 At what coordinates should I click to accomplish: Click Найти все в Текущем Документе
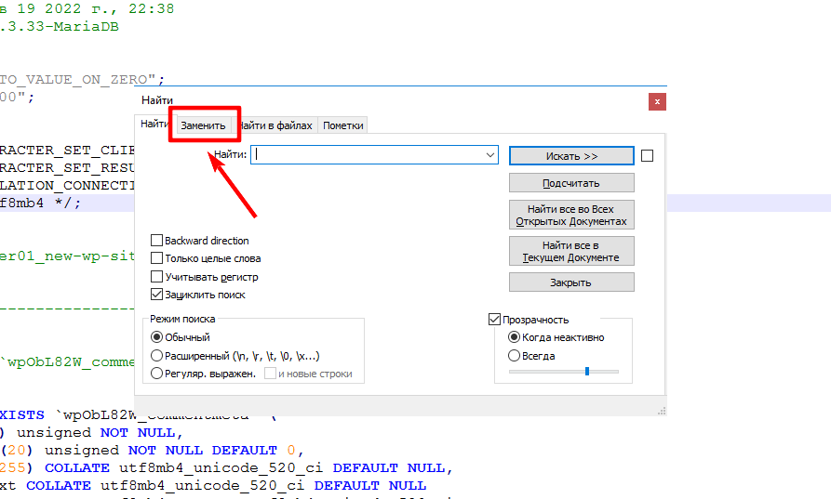click(x=571, y=251)
